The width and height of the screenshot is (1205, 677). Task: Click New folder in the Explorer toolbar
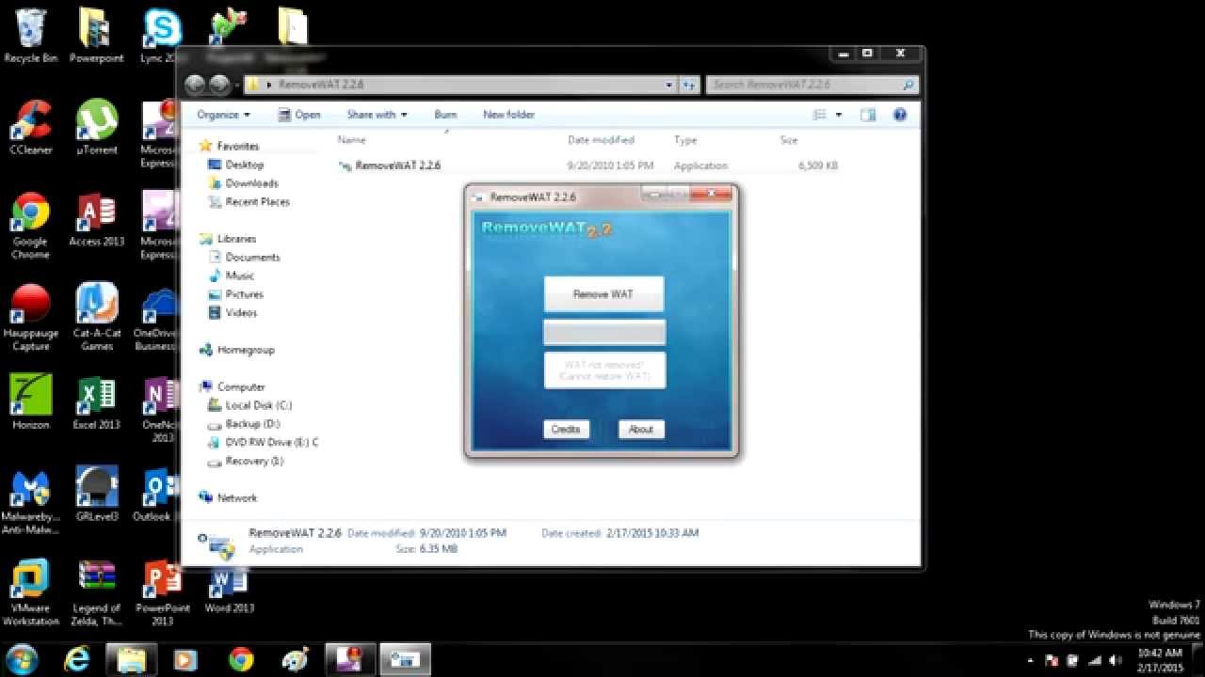pos(508,115)
